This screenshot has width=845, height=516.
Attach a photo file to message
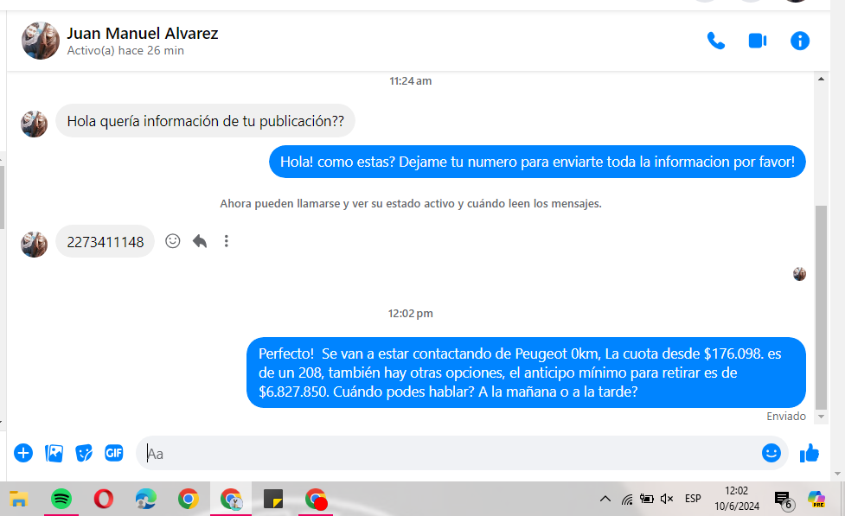[x=54, y=452]
